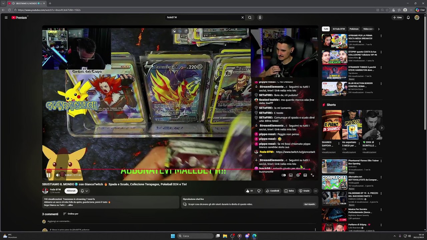
Task: Open Fede BTW channel avatar
Action: click(45, 191)
